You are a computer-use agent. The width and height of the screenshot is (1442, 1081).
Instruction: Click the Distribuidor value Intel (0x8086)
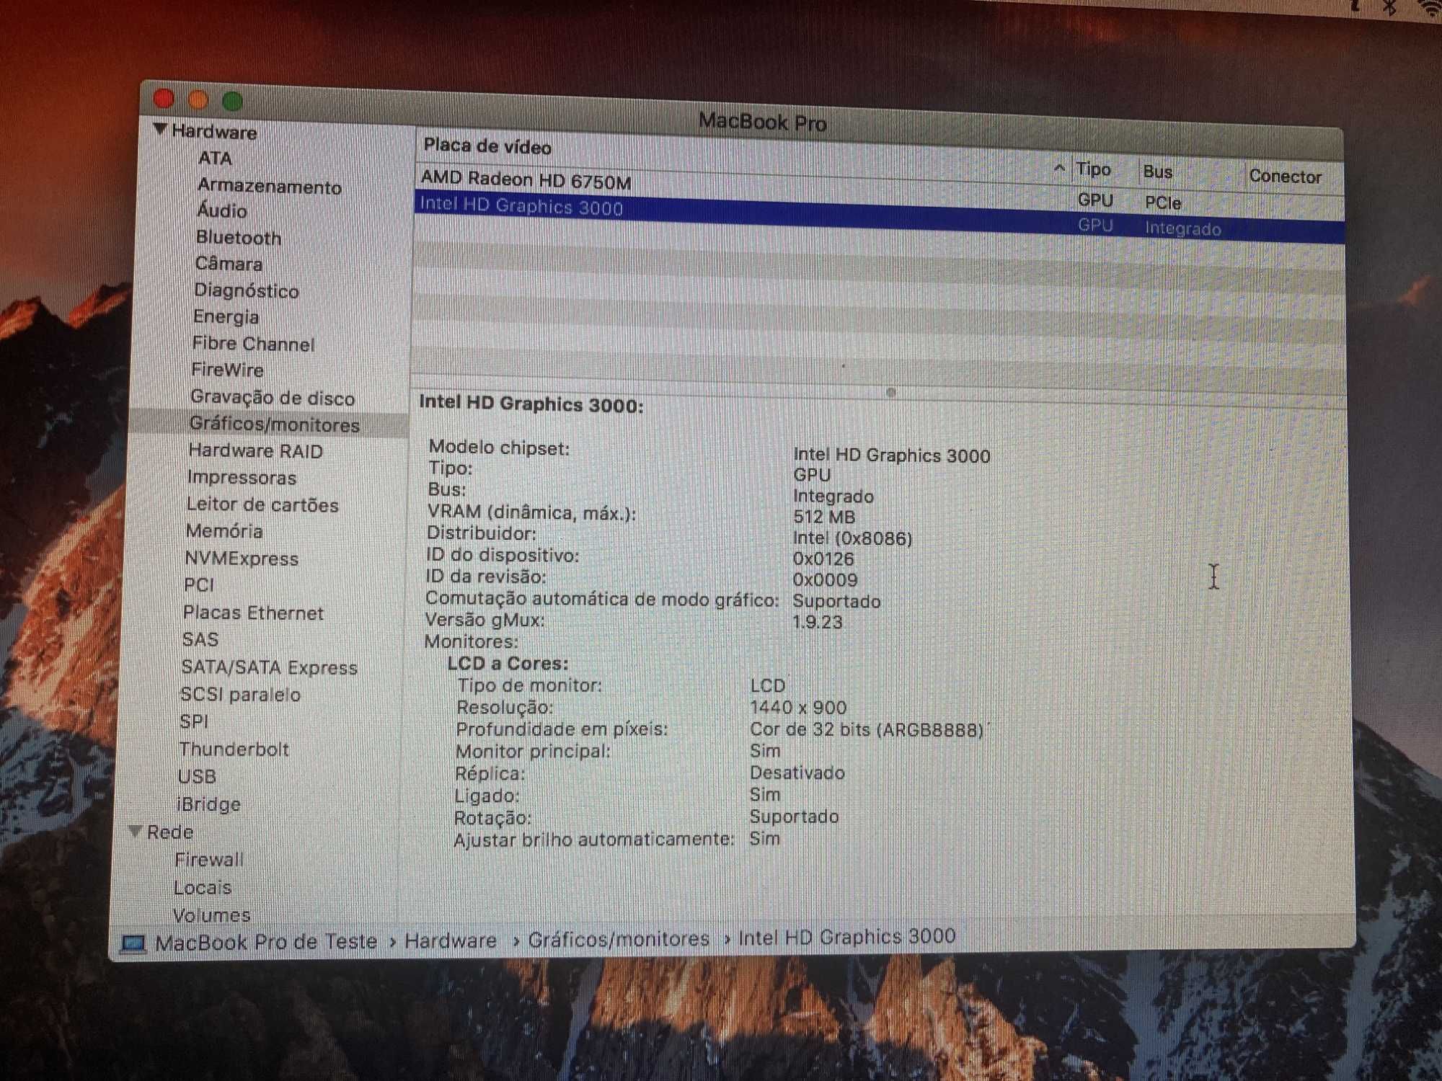(x=852, y=538)
